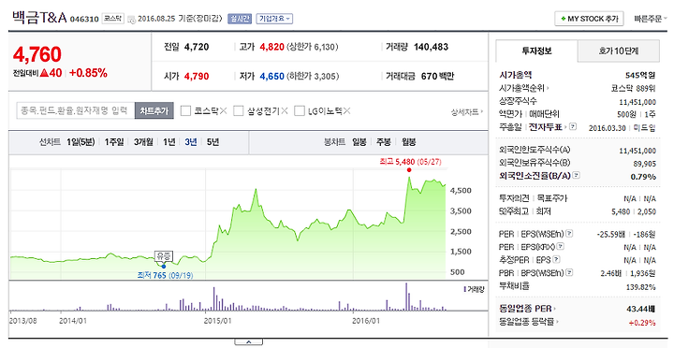The width and height of the screenshot is (674, 348).
Task: Enable the 코스닥 comparison checkbox
Action: click(185, 110)
